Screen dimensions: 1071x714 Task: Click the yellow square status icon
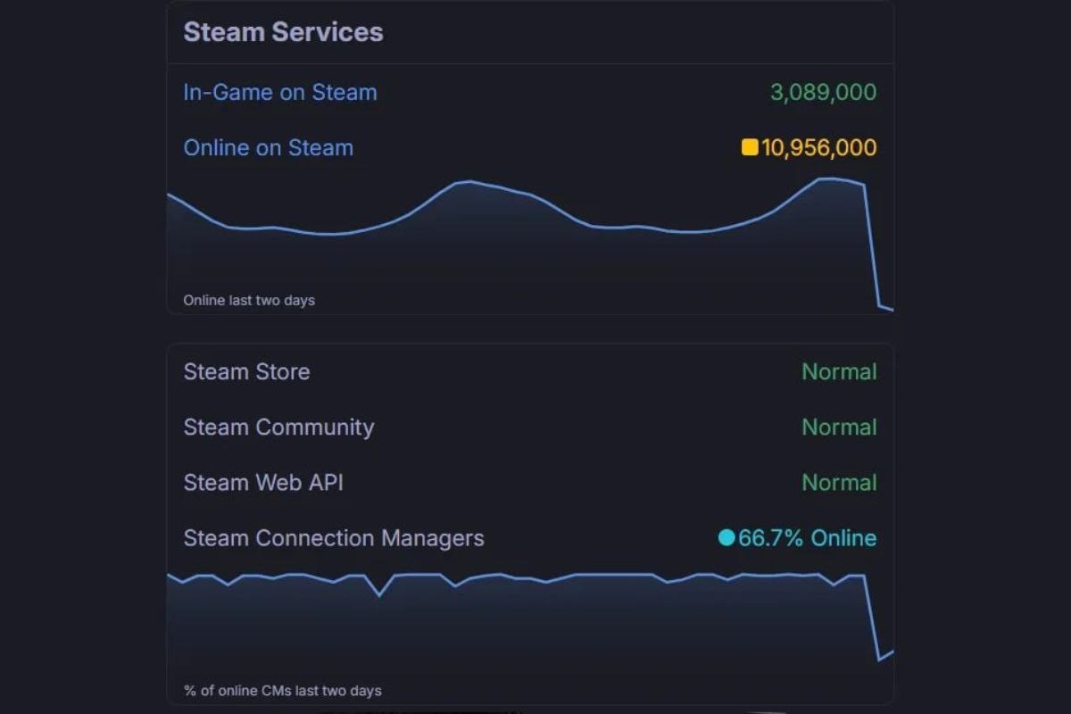click(750, 147)
